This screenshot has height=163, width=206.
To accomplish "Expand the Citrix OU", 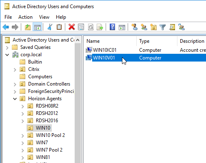I will pos(15,70).
